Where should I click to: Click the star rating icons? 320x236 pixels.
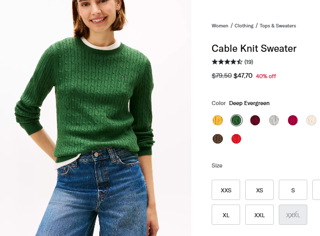(x=227, y=62)
